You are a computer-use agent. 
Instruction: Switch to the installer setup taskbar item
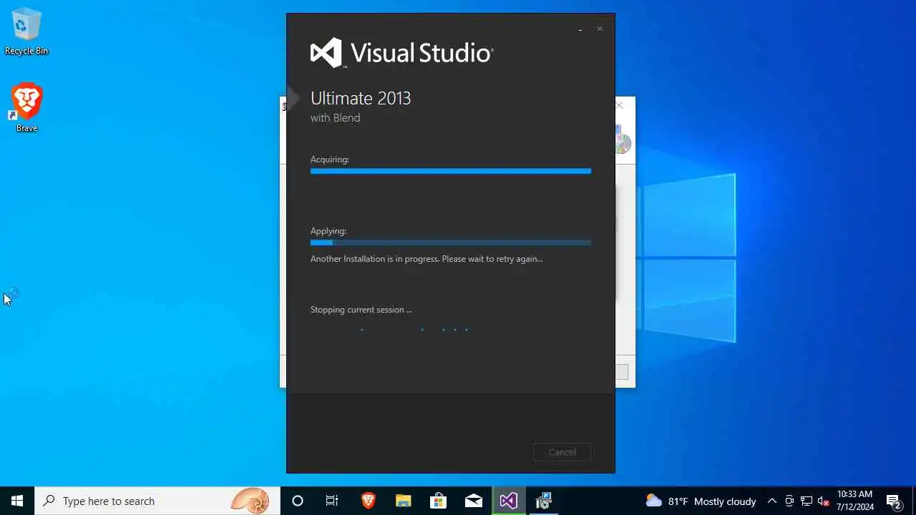(x=544, y=501)
